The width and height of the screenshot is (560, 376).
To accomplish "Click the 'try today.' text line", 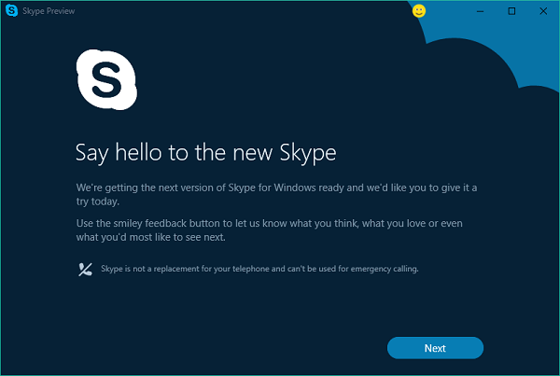I will point(98,201).
